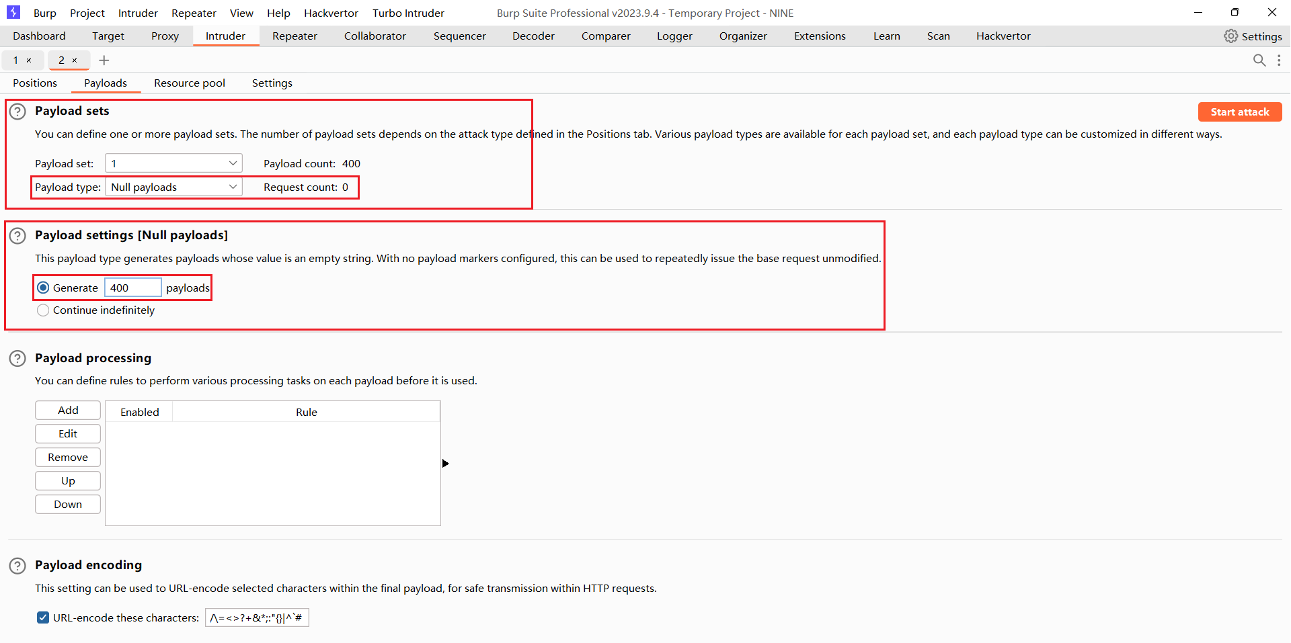This screenshot has height=643, width=1291.
Task: Close Intruder tab 2
Action: pos(75,60)
